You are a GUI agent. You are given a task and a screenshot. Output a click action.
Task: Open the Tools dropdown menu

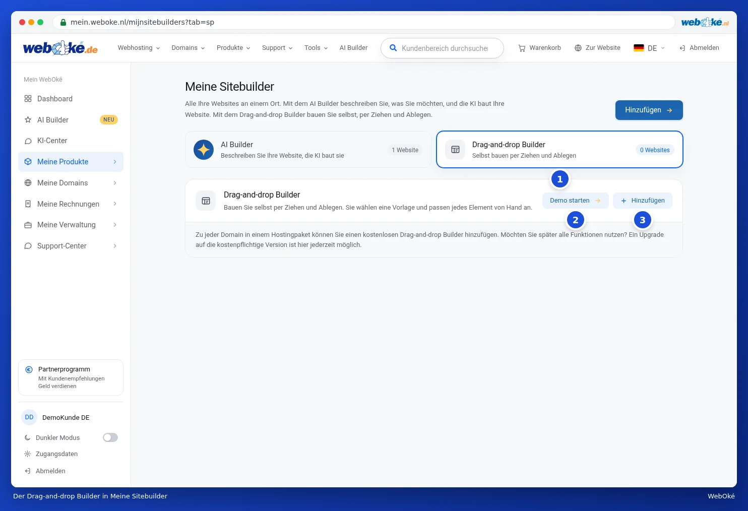pyautogui.click(x=316, y=48)
